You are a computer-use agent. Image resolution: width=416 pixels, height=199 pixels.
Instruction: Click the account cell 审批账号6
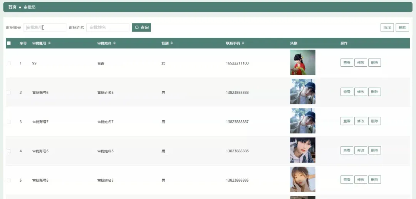pyautogui.click(x=40, y=151)
